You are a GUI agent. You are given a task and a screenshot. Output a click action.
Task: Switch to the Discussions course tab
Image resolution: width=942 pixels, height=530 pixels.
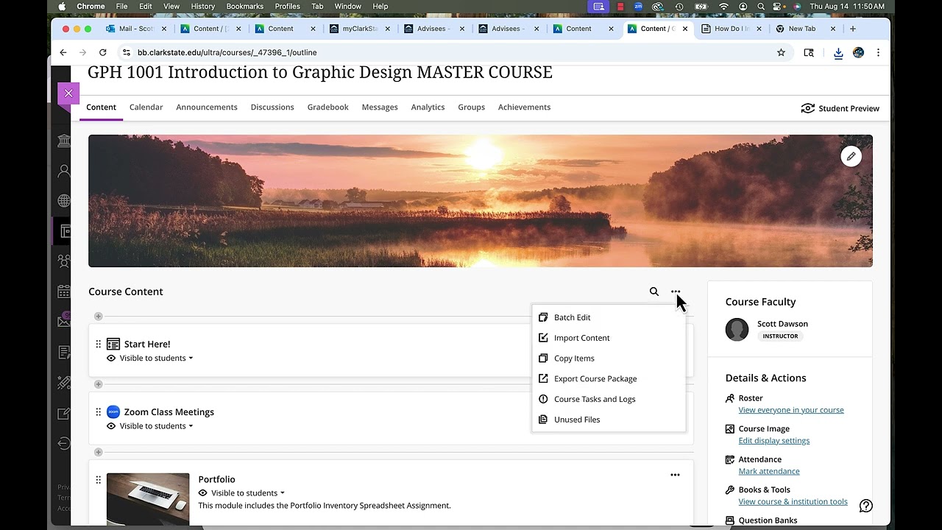272,107
